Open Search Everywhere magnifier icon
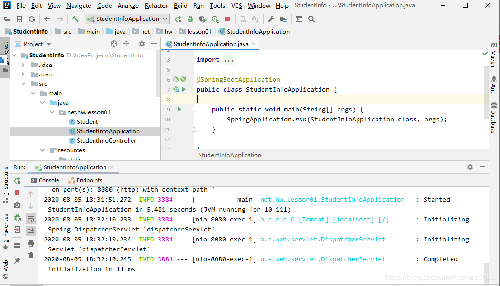This screenshot has height=286, width=500. click(x=311, y=19)
